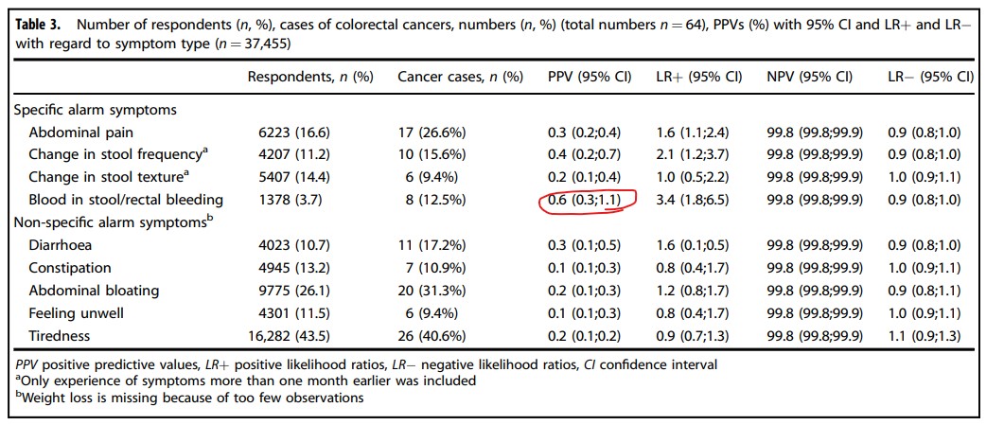1004x425 pixels.
Task: Click the "Feeling unwell" row label
Action: coord(76,313)
